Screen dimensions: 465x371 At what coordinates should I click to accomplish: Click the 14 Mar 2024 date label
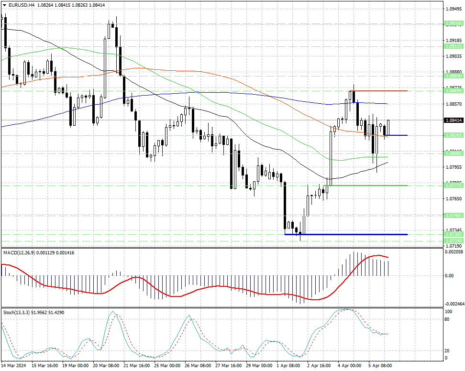[x=14, y=366]
